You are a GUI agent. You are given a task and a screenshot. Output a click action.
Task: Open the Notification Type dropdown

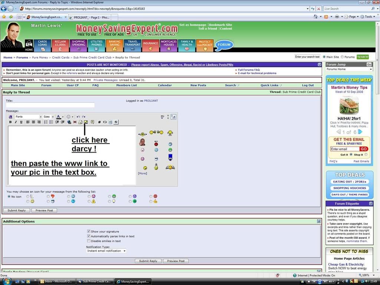107,251
